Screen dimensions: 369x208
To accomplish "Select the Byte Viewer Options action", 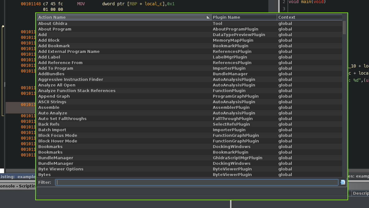I will (x=189, y=169).
